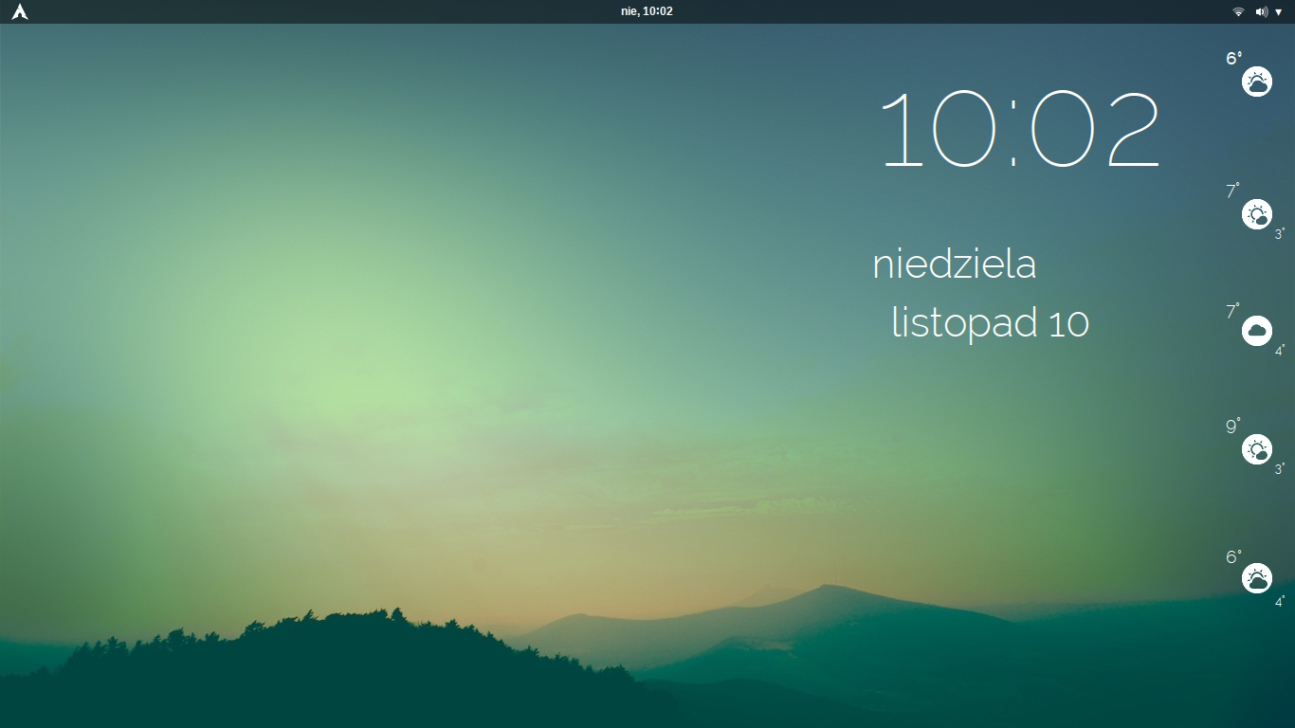Screen dimensions: 1295x728
Task: Click the forecast icon beside 9°
Action: pyautogui.click(x=1257, y=449)
